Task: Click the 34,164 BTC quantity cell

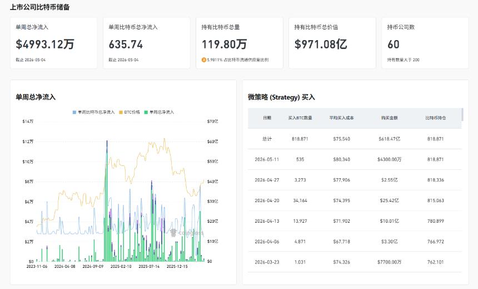Action: point(300,200)
